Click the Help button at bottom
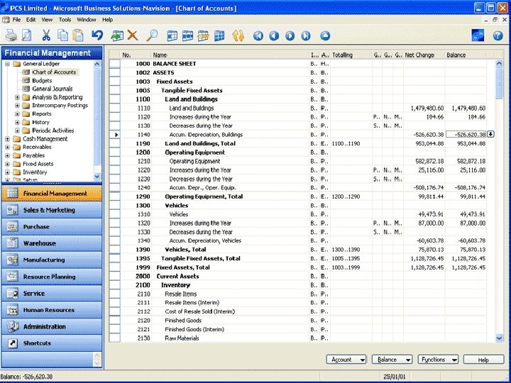 (483, 360)
